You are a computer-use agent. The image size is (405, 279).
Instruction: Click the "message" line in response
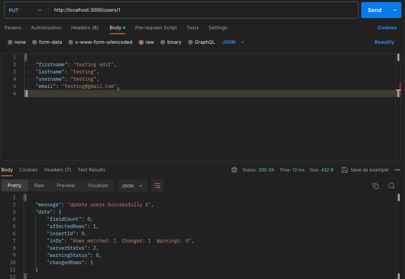click(94, 205)
